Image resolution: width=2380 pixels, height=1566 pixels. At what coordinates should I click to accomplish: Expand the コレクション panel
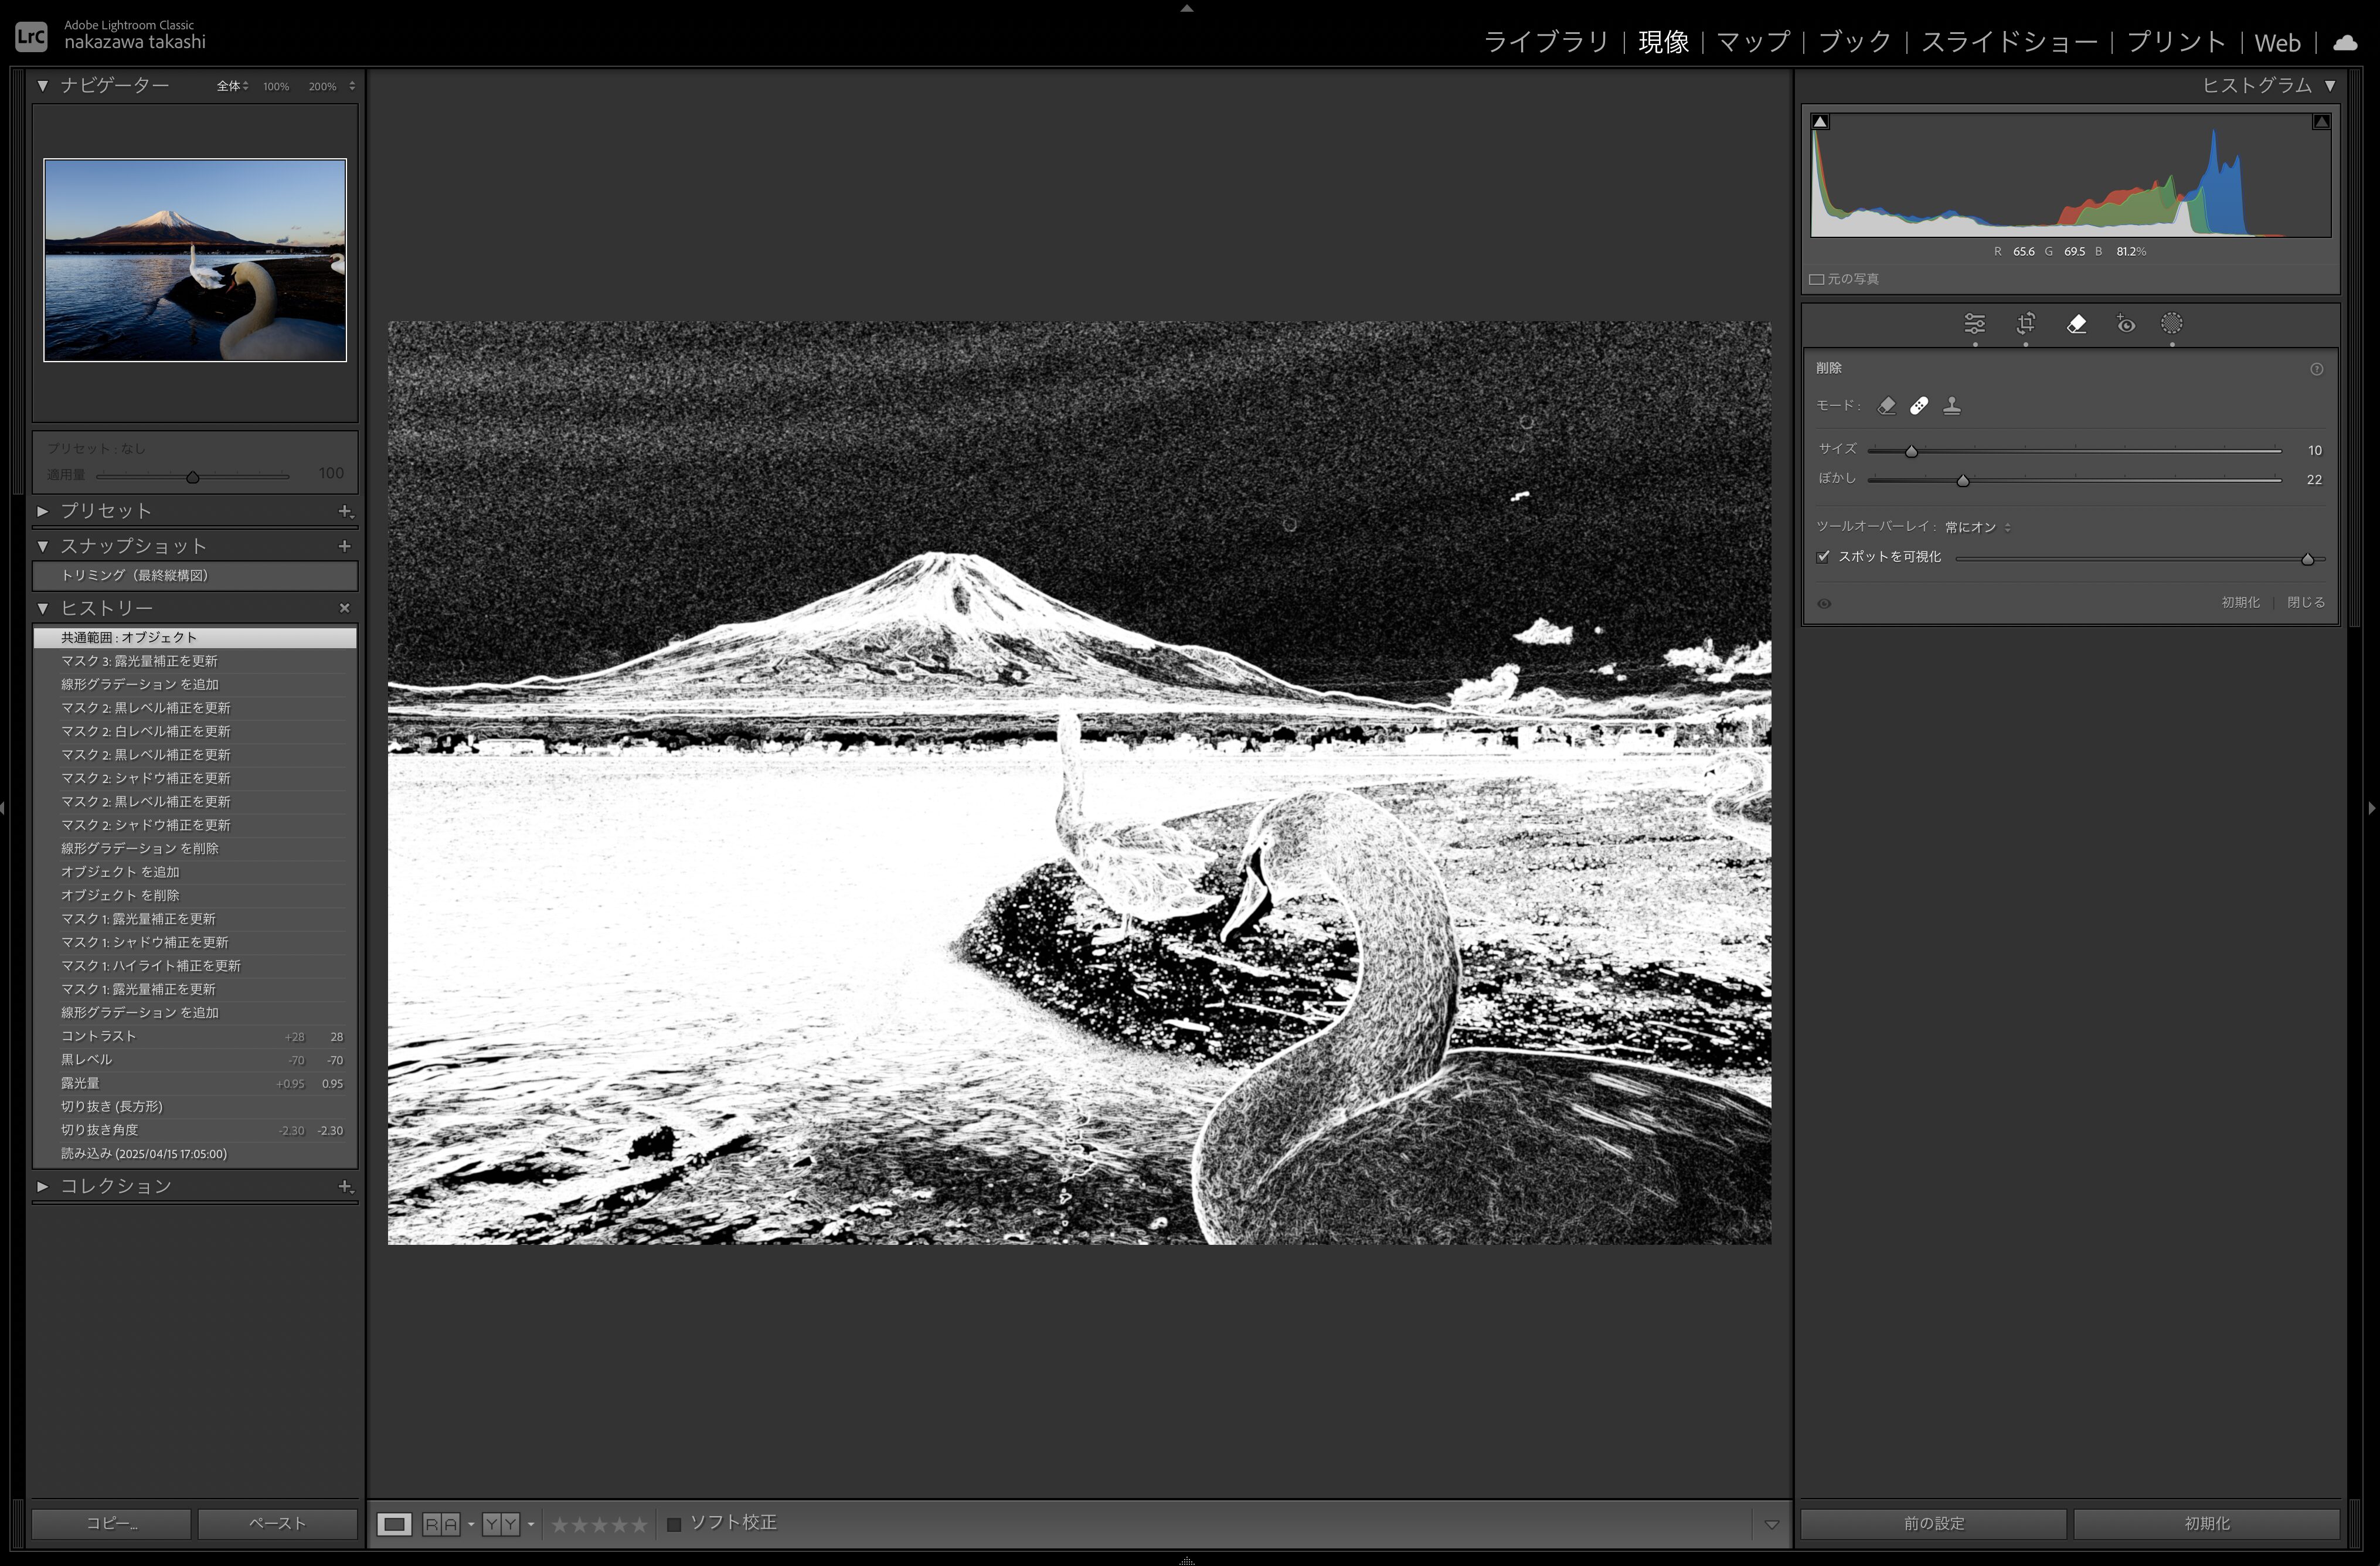tap(43, 1186)
